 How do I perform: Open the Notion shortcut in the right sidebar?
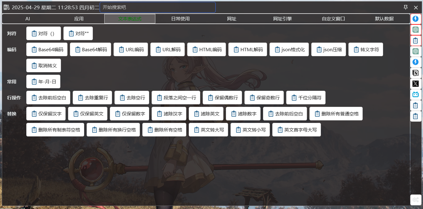pyautogui.click(x=416, y=73)
